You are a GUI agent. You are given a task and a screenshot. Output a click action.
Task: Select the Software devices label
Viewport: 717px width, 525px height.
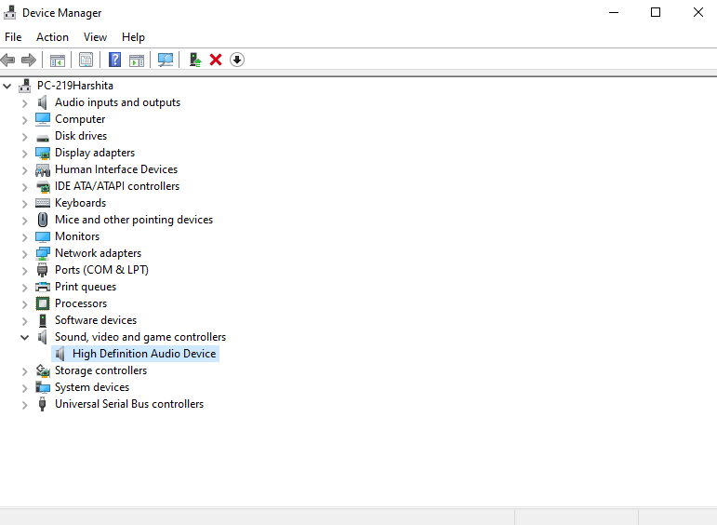pos(96,320)
